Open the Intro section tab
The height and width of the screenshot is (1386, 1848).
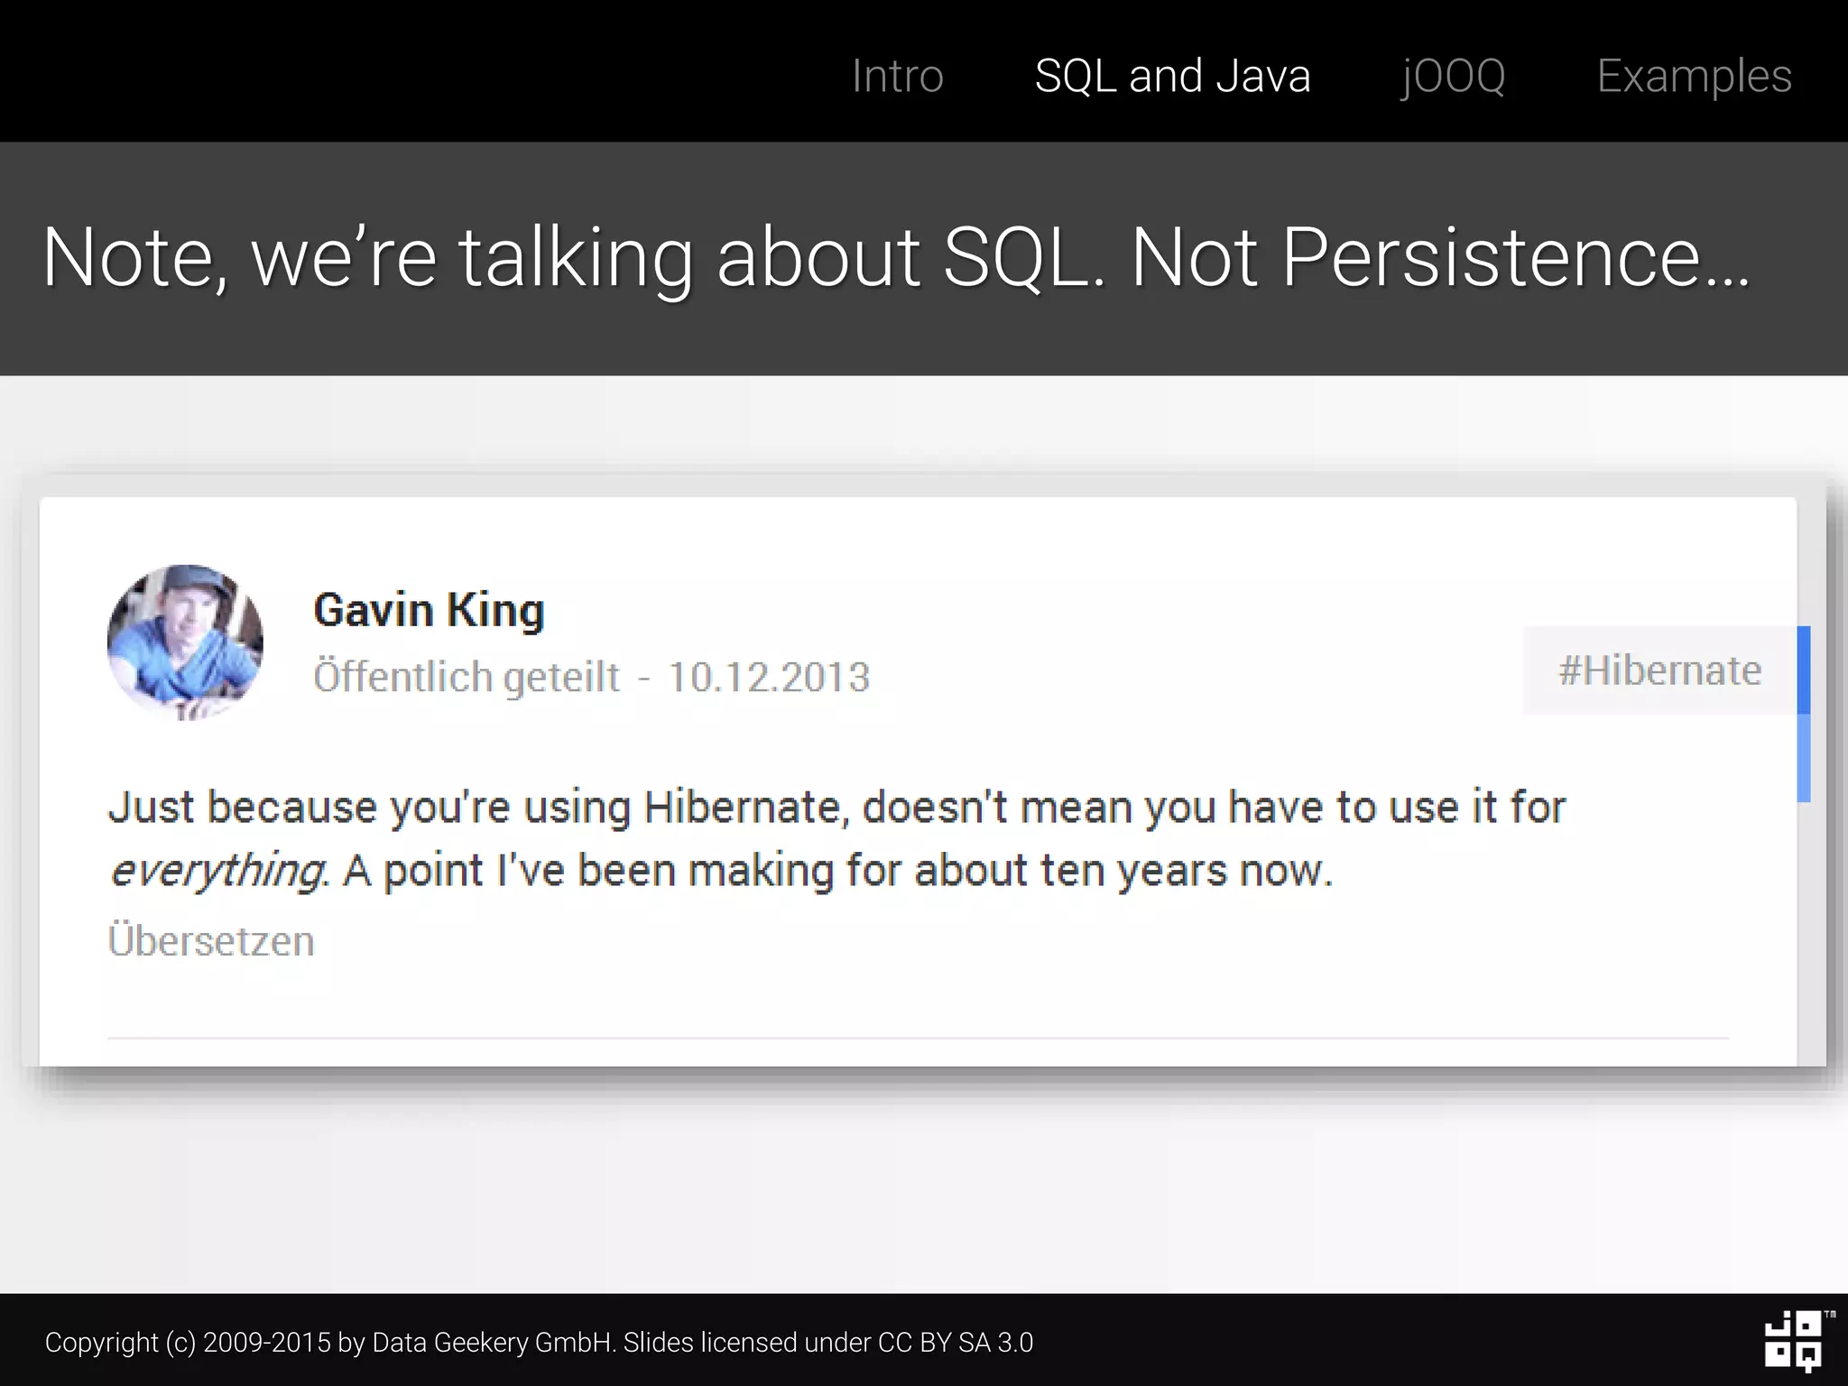(897, 76)
